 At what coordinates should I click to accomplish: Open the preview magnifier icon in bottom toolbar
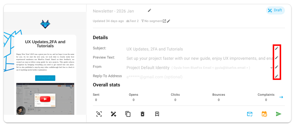point(99,114)
